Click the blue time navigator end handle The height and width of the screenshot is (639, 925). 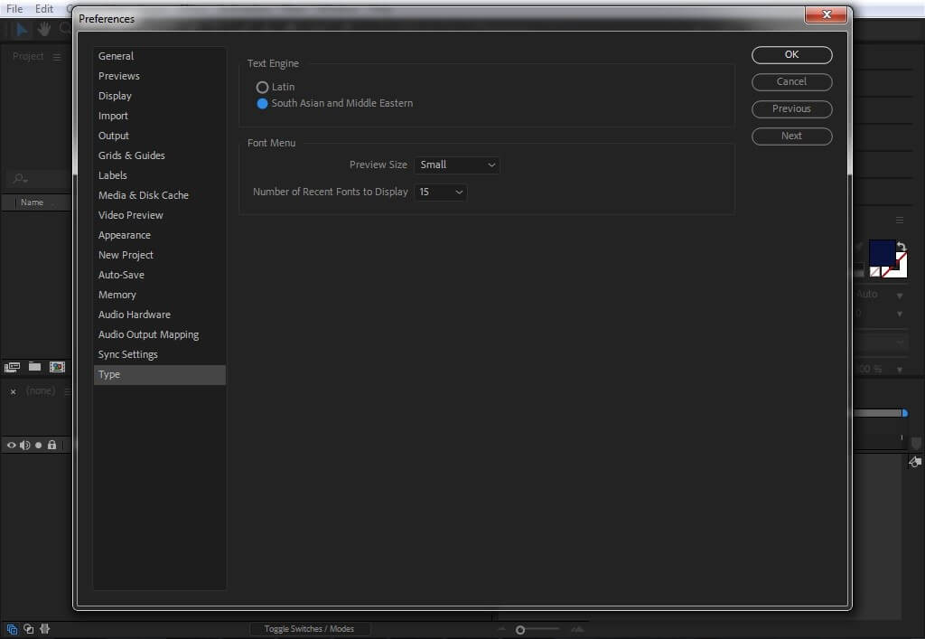point(904,414)
